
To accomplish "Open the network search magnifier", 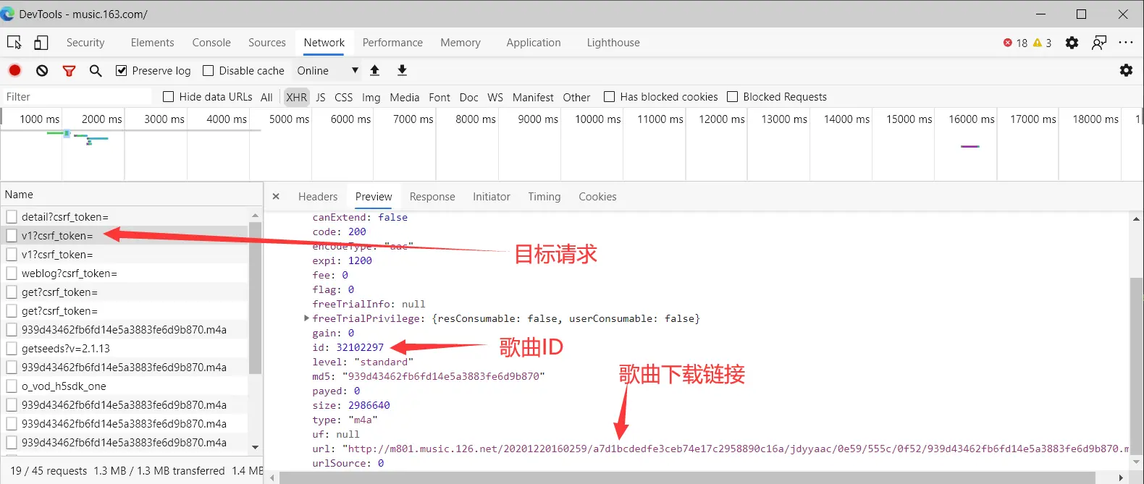I will click(x=95, y=70).
